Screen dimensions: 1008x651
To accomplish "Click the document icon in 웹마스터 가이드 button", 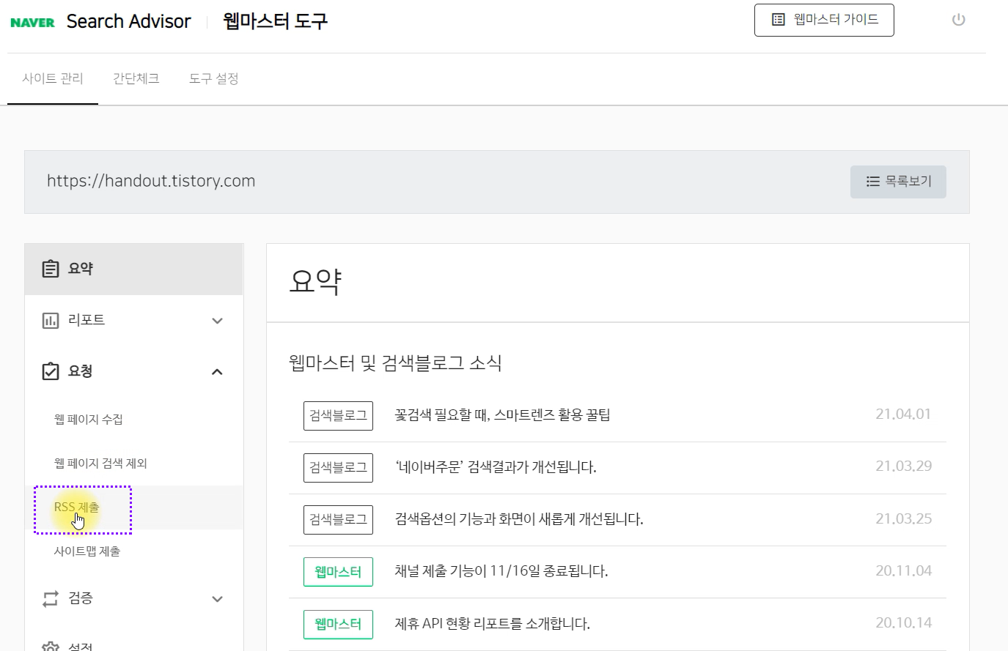I will [x=779, y=20].
